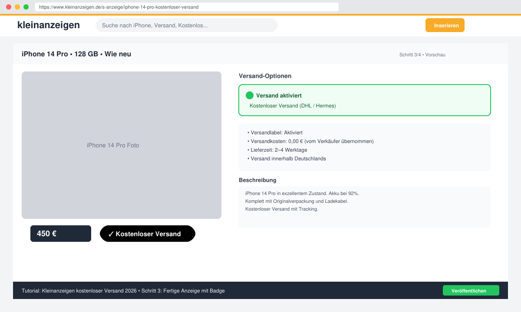This screenshot has width=521, height=312.
Task: Click the Versand-Optionen heading
Action: tap(265, 76)
